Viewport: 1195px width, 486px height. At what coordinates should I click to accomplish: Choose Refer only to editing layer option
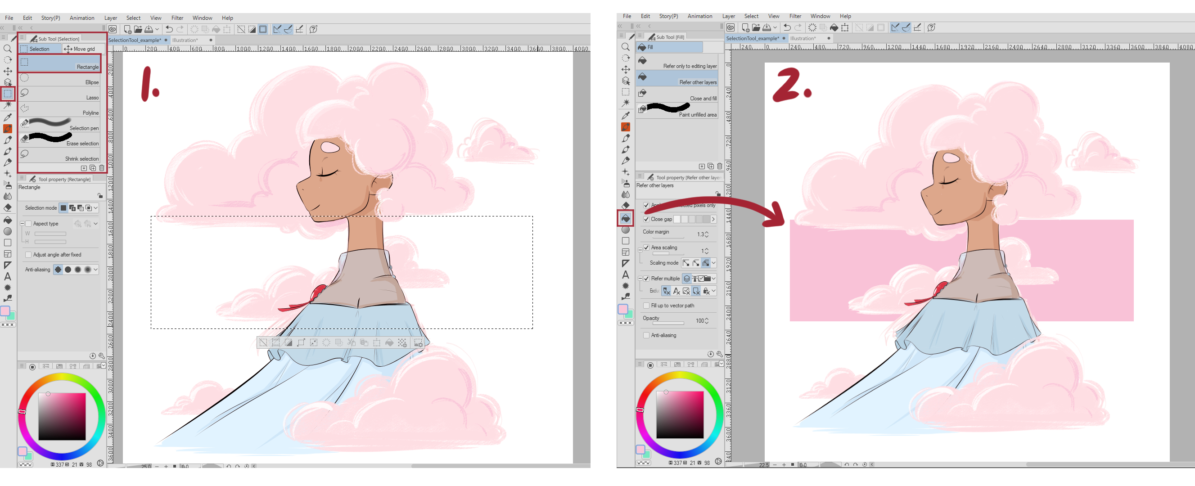tap(677, 63)
